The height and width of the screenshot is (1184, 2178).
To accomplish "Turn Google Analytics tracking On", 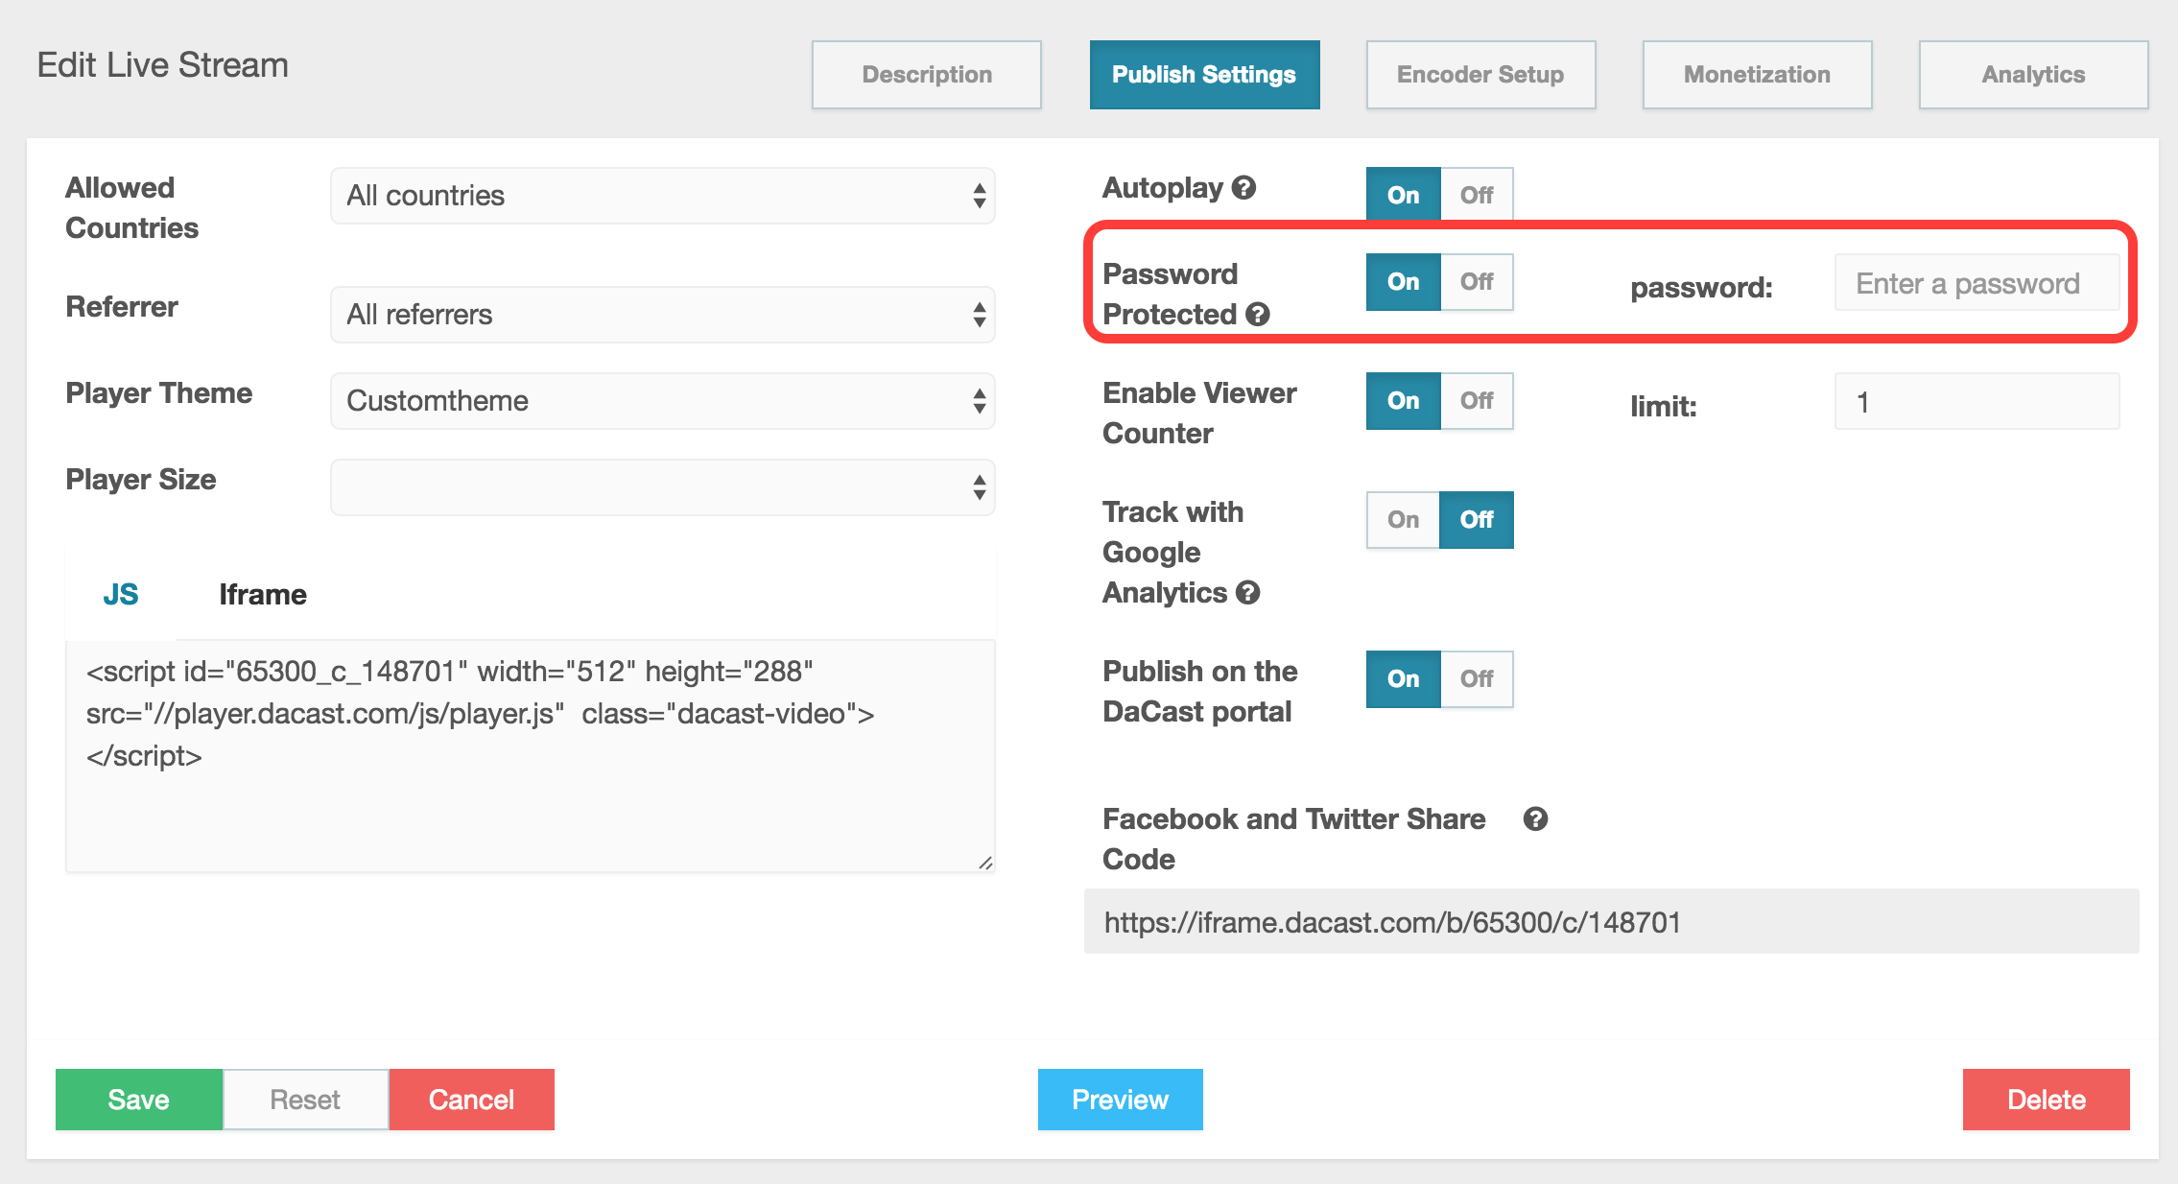I will point(1403,519).
